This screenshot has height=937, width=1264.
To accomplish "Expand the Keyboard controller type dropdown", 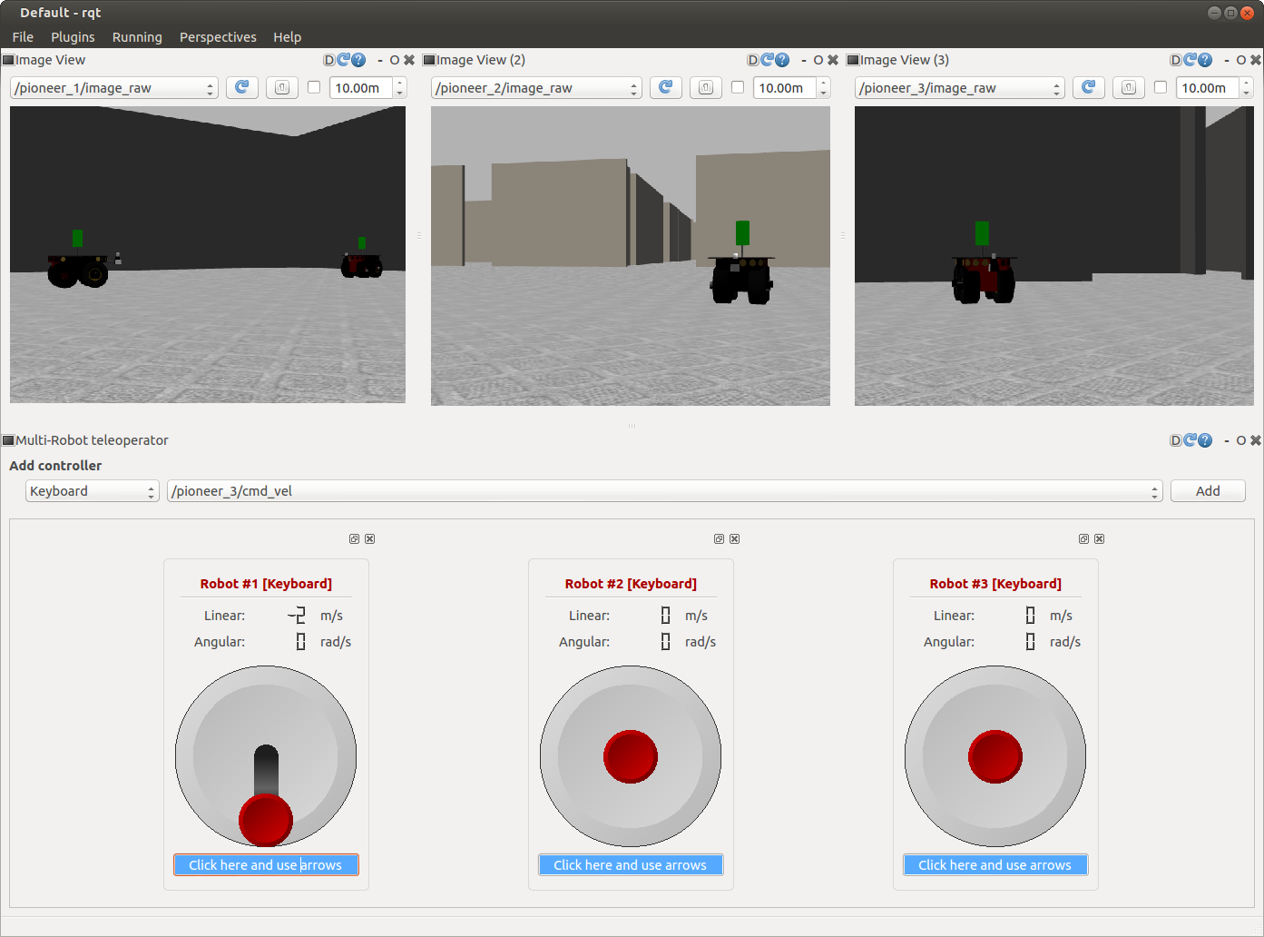I will click(x=92, y=491).
